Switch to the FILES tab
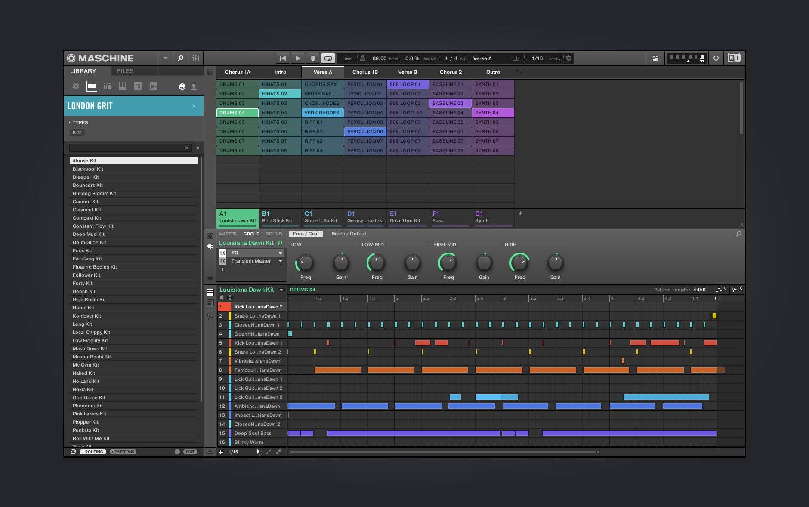This screenshot has width=809, height=507. tap(125, 71)
